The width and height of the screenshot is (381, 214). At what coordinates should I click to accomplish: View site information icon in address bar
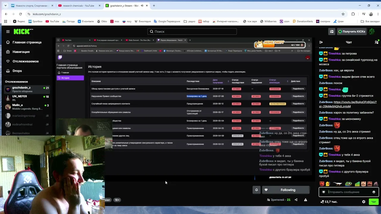coord(29,14)
